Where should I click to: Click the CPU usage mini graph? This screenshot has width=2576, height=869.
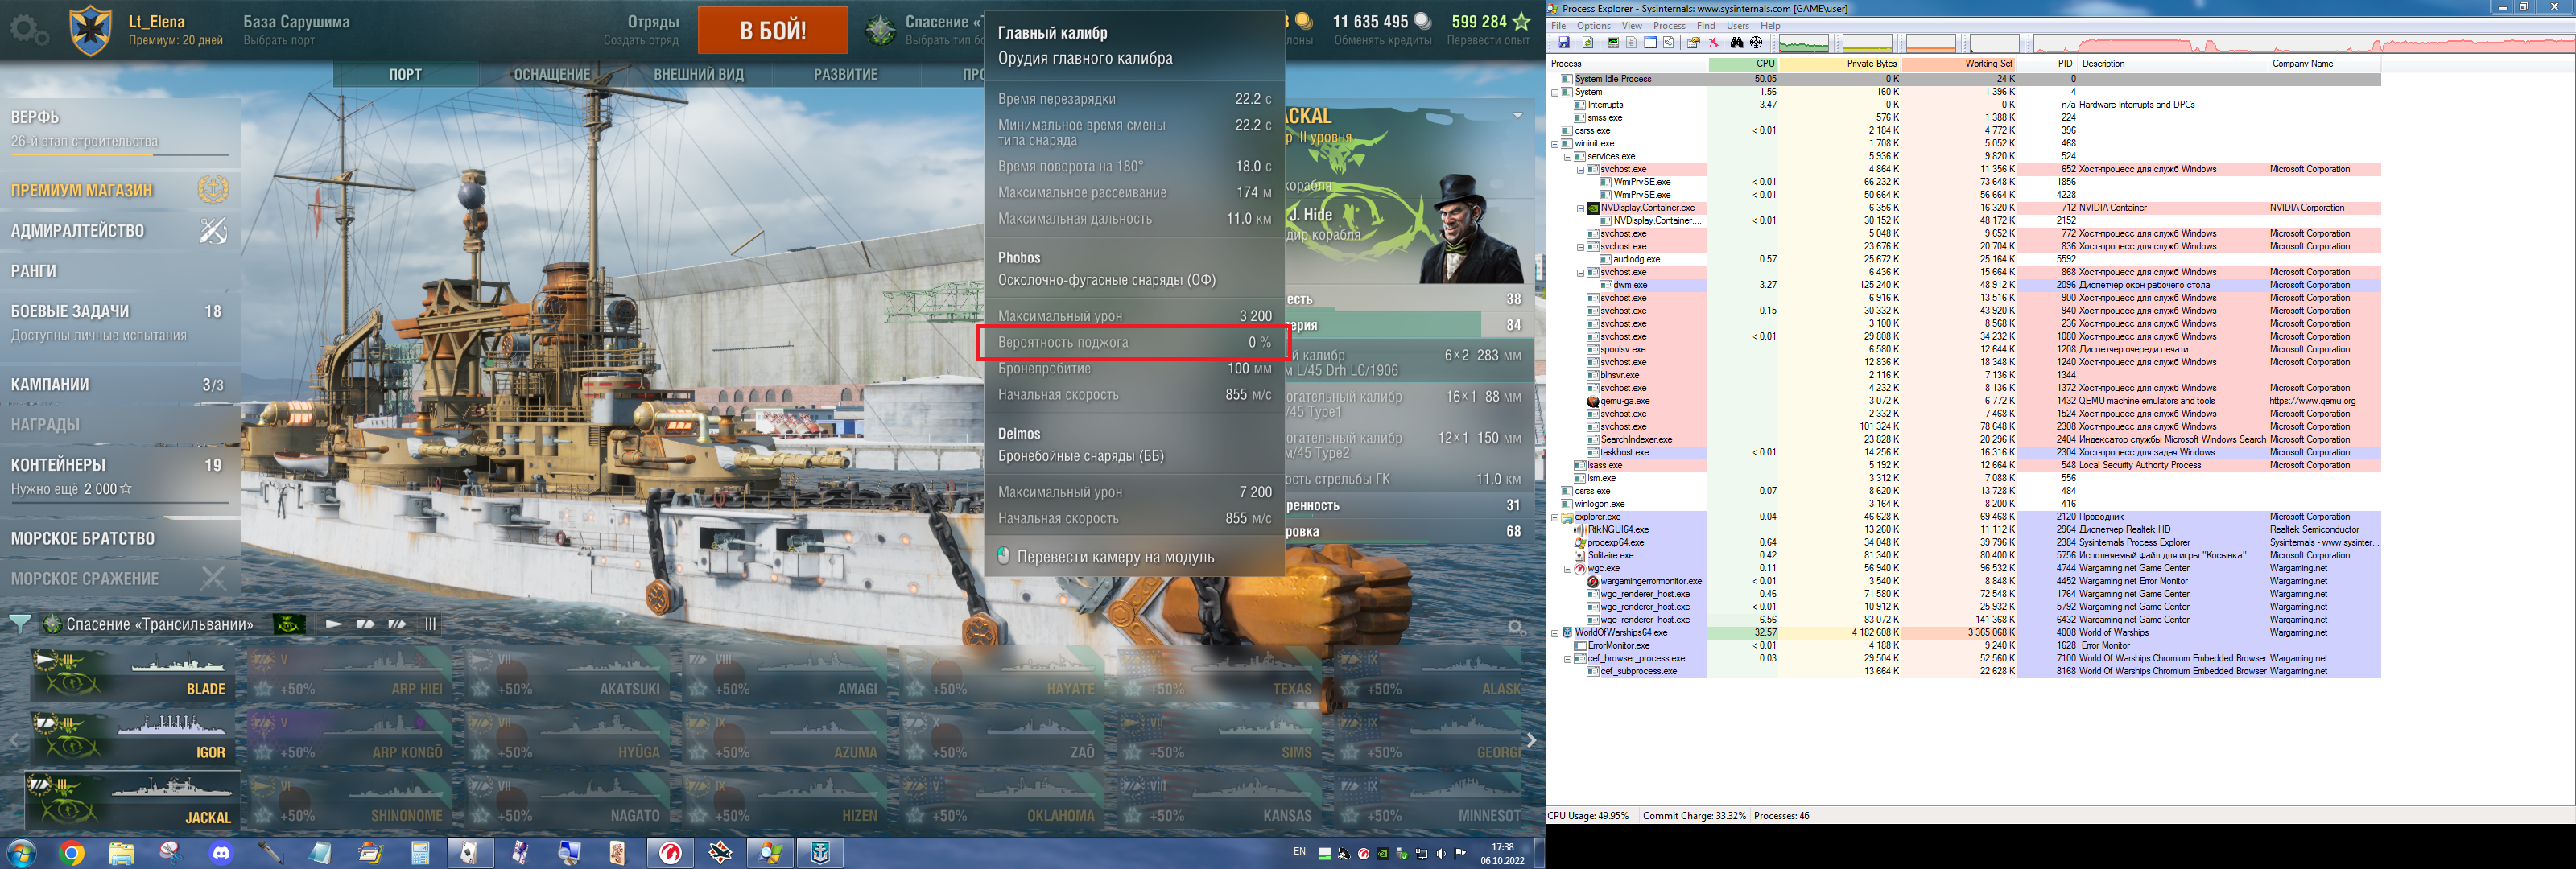1804,43
